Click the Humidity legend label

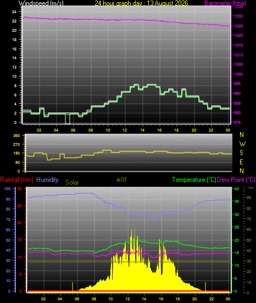47,180
